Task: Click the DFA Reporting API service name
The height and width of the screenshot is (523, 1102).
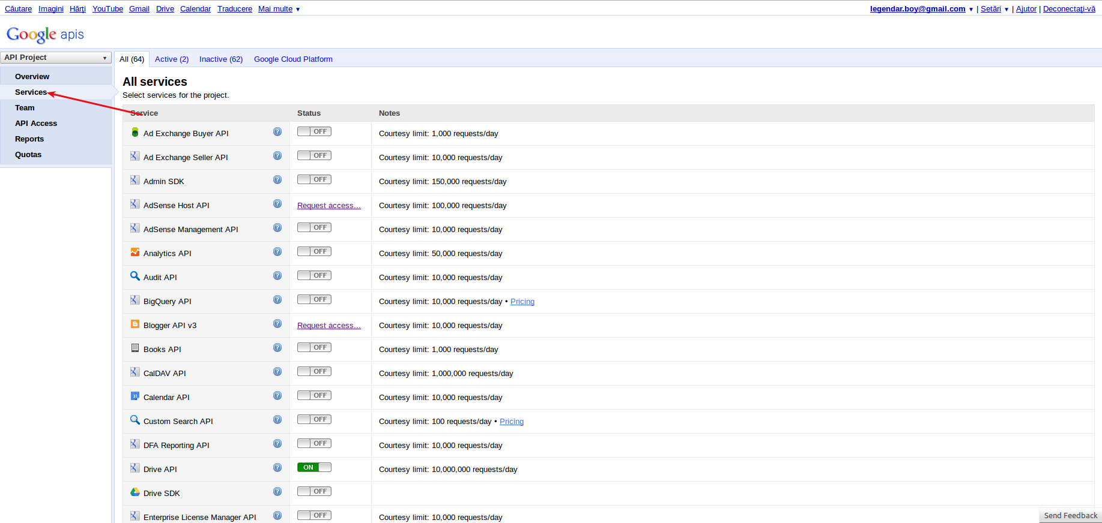Action: pyautogui.click(x=177, y=445)
